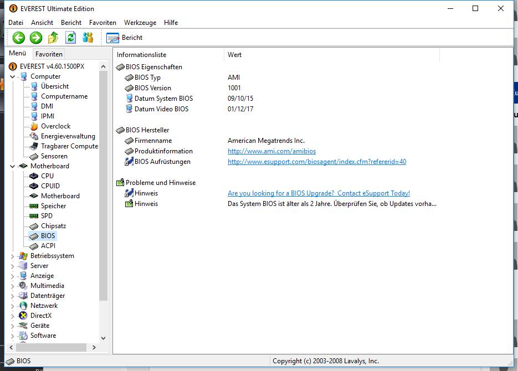Collapse the Computer tree node
This screenshot has height=371, width=518.
(x=13, y=76)
